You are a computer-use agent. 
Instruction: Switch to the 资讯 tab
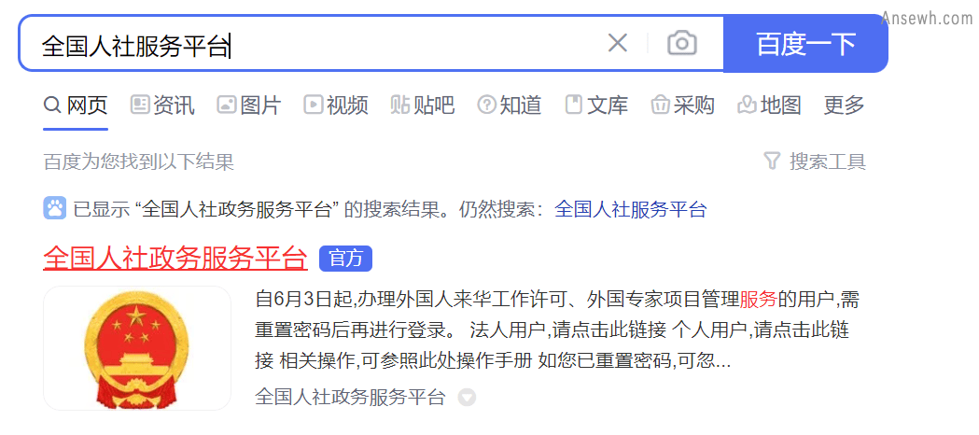(162, 105)
